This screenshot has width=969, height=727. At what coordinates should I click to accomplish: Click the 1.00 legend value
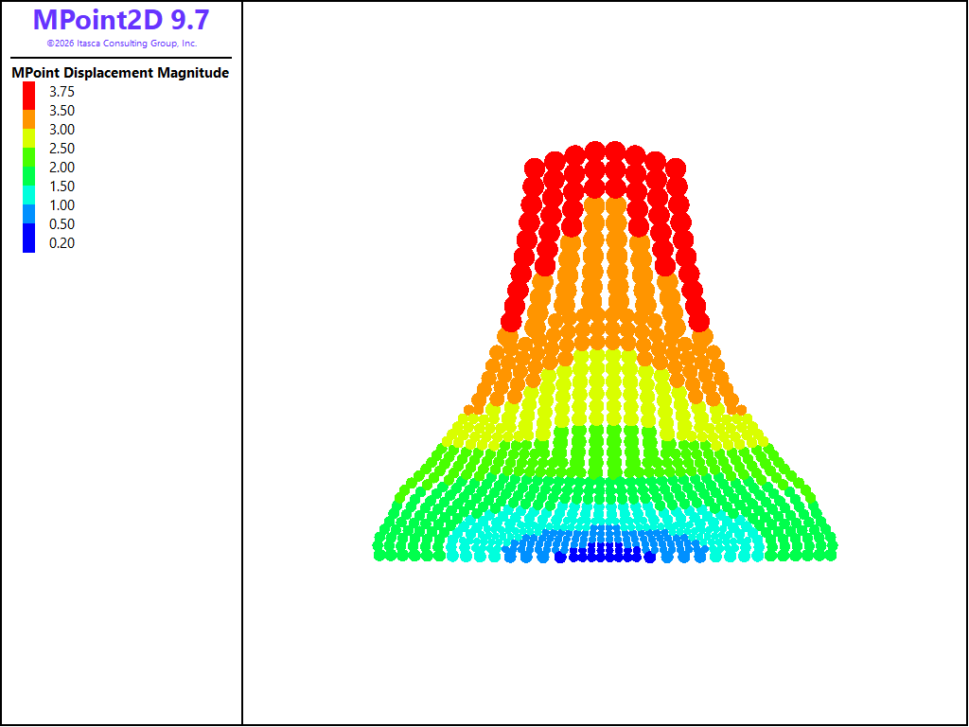62,205
